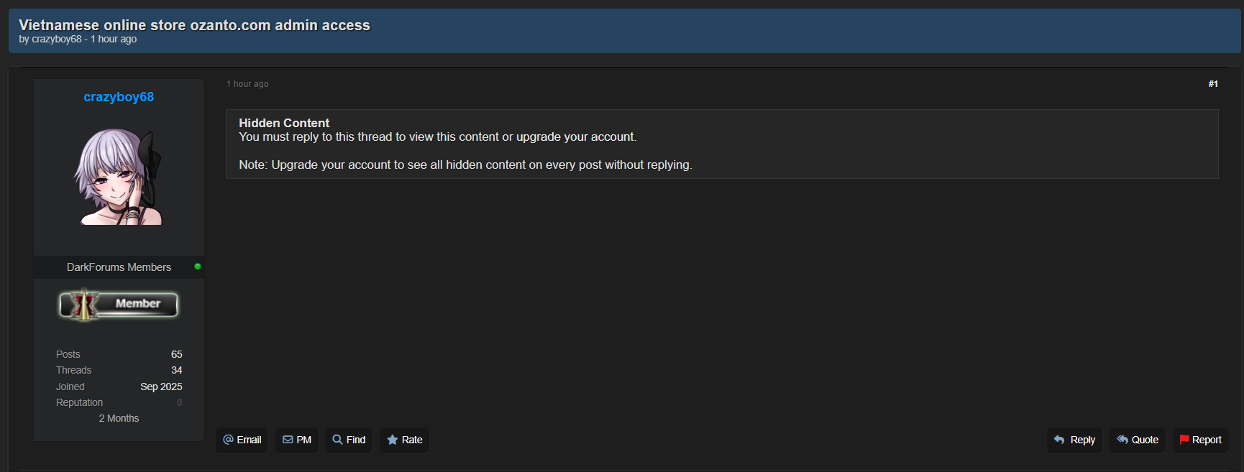Quote this post

point(1137,440)
